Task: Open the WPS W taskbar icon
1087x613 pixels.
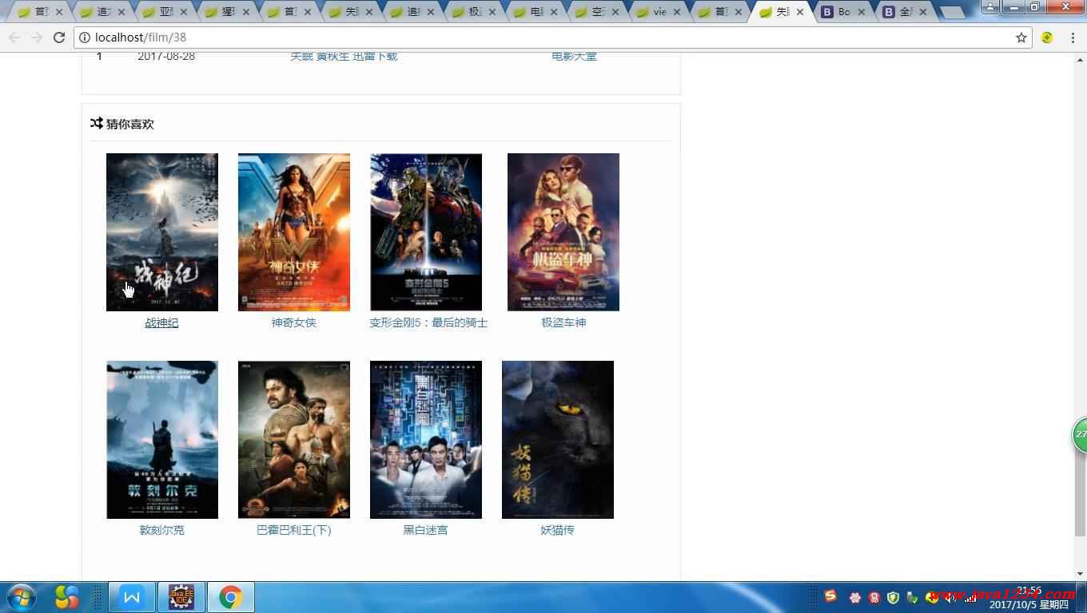Action: click(131, 597)
